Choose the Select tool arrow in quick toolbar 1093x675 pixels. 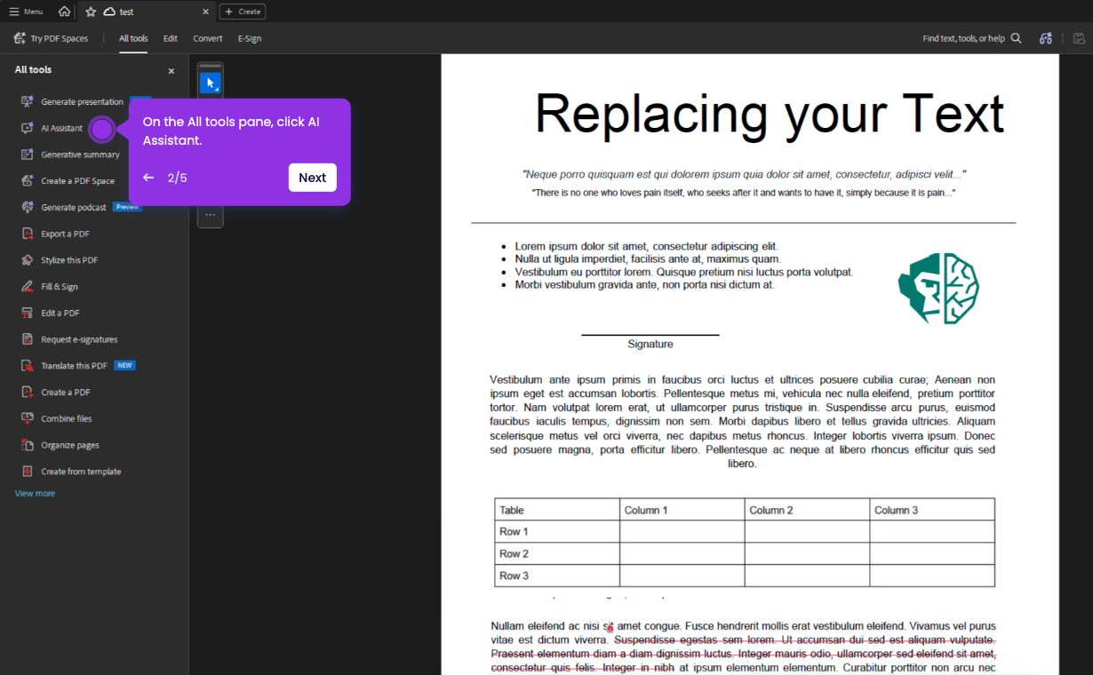211,83
